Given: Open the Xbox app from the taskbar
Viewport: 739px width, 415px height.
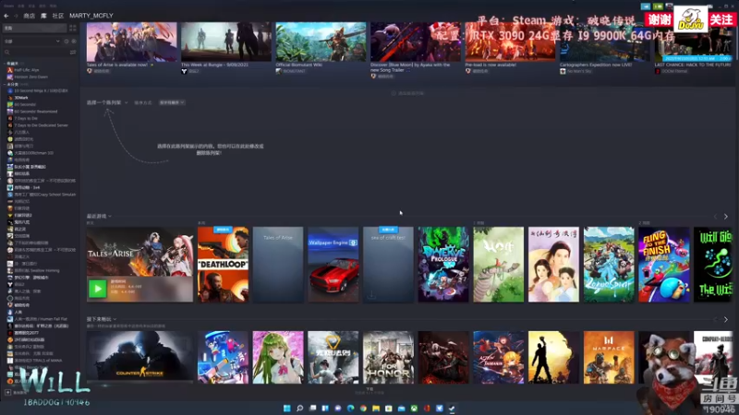Looking at the screenshot, I should coord(414,408).
